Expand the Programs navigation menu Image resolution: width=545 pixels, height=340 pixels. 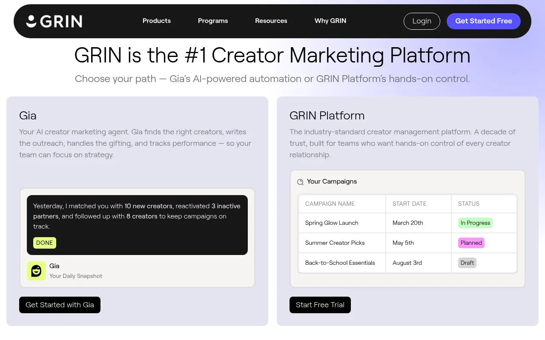[x=212, y=21]
